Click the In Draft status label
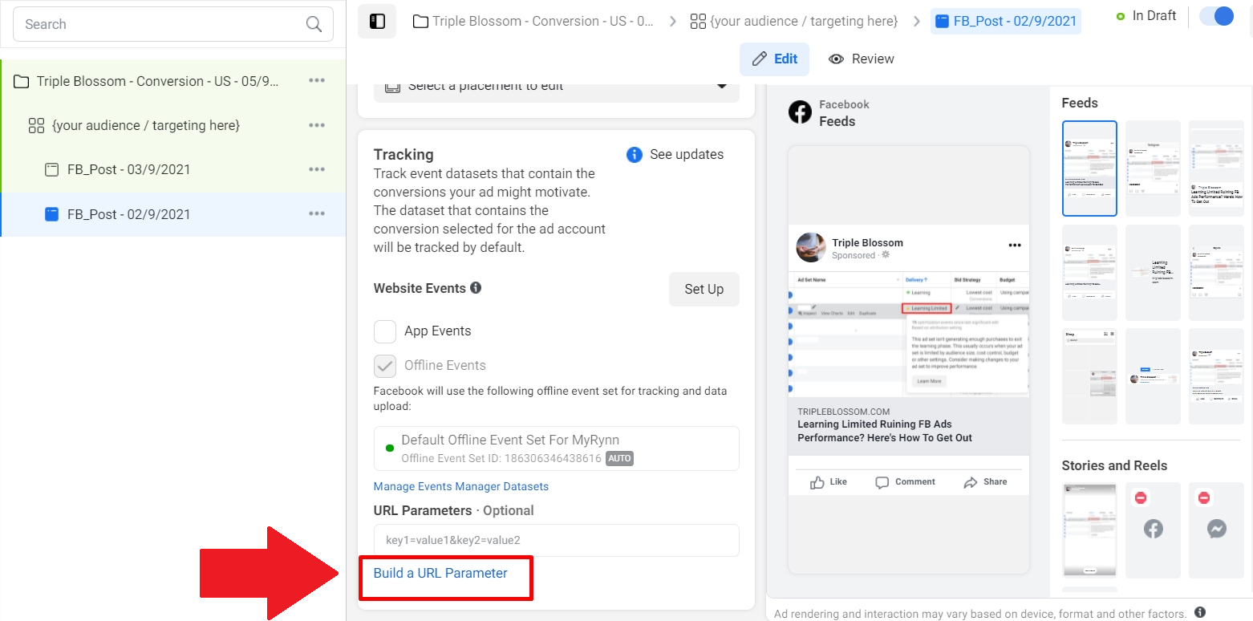Screen dimensions: 1253x621 pos(1154,16)
